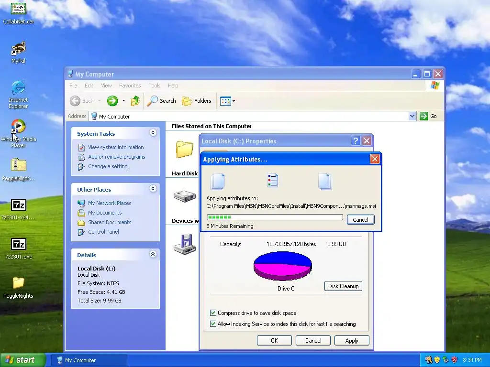Screen dimensions: 490x367
Task: Toggle the Folders pane button
Action: click(197, 101)
